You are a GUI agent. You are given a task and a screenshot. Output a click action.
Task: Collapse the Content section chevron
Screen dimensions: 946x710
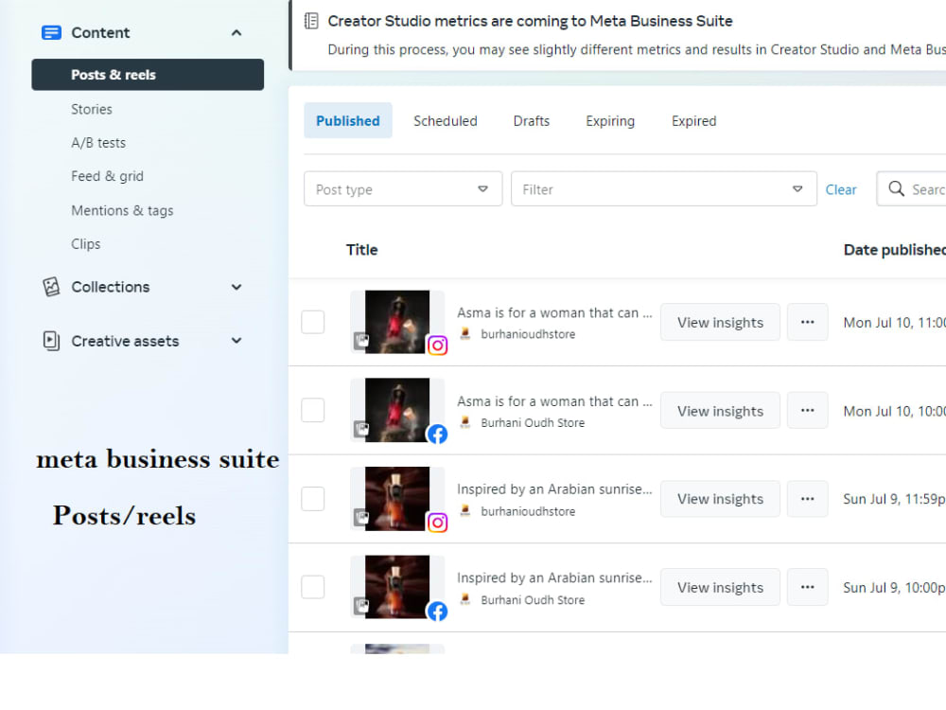click(236, 32)
